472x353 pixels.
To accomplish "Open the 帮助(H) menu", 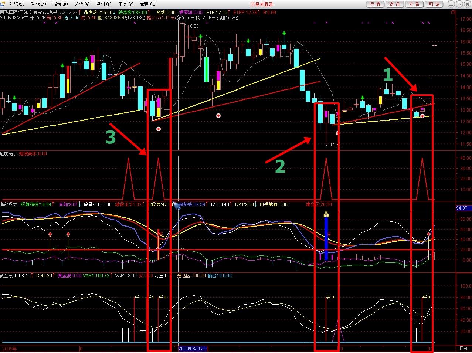I will (148, 4).
